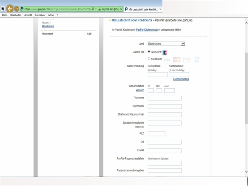Select the Mit Lastschrift oder Kreditk... tab
The height and width of the screenshot is (186, 248).
[143, 9]
